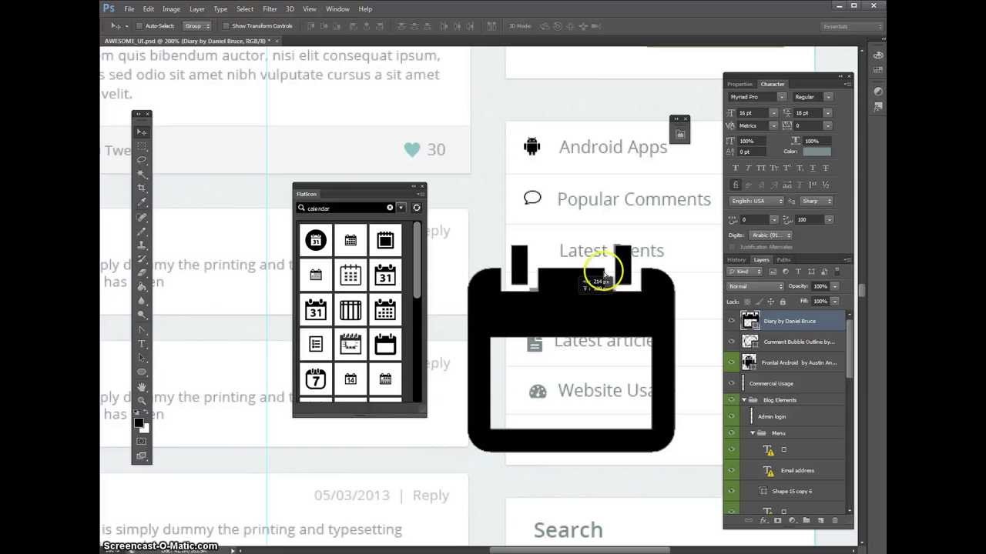Screen dimensions: 986x554
Task: Clear the calendar search with the X button
Action: [390, 208]
